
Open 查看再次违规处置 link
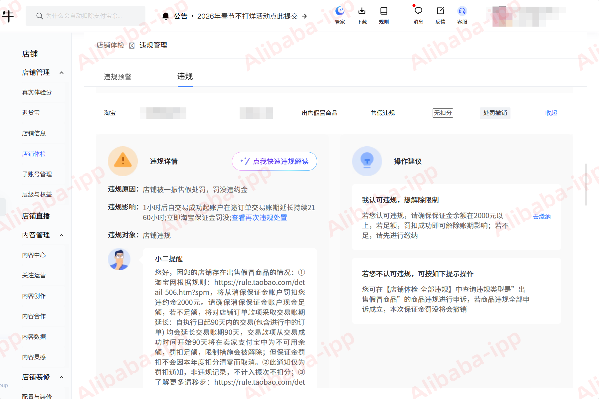tap(259, 218)
